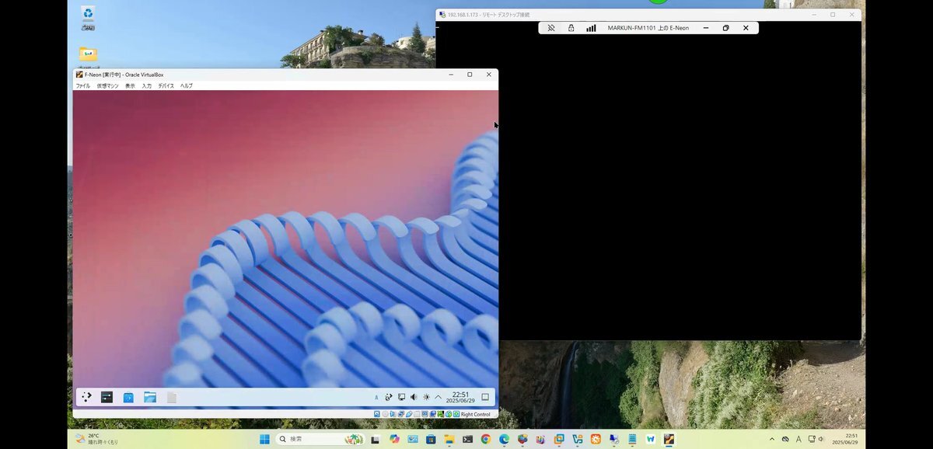Open the weather widget showing 26°C

point(97,439)
